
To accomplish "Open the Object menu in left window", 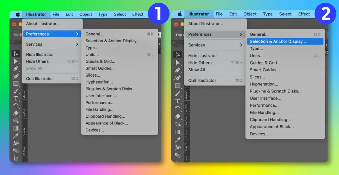I will pyautogui.click(x=86, y=14).
